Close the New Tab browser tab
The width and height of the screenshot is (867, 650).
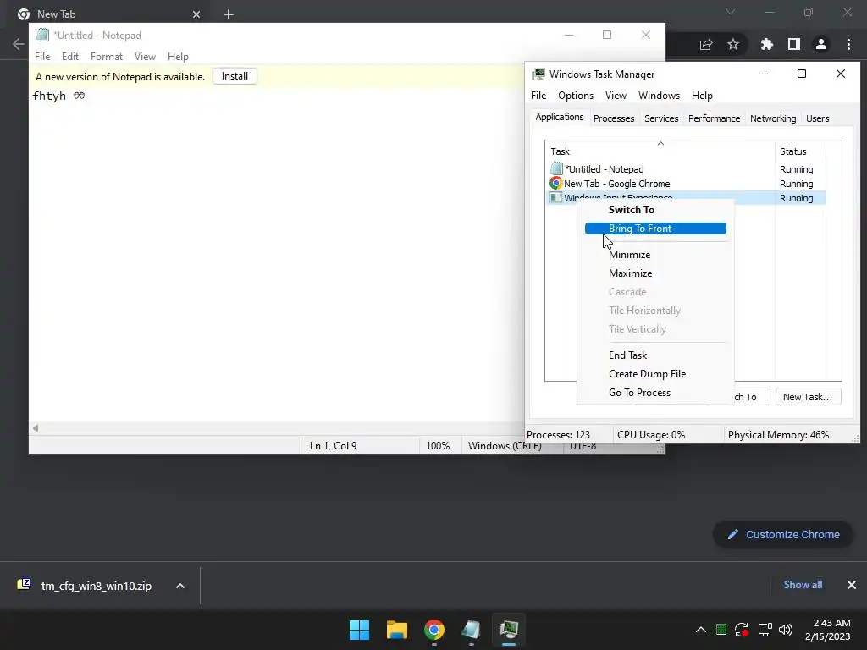point(196,14)
